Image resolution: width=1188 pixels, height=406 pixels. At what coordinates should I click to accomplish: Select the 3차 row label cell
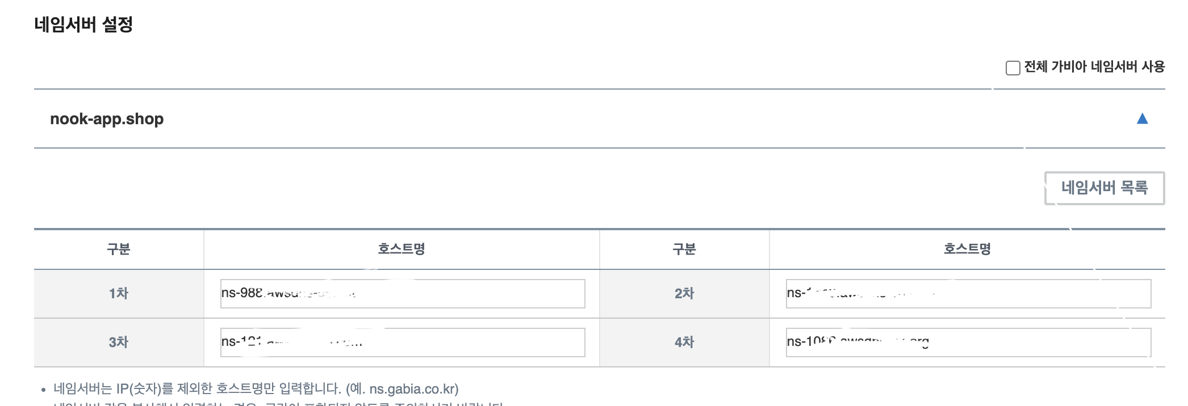(x=119, y=342)
